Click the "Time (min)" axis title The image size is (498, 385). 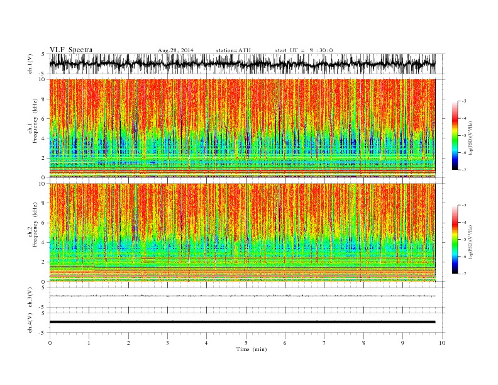pyautogui.click(x=252, y=349)
